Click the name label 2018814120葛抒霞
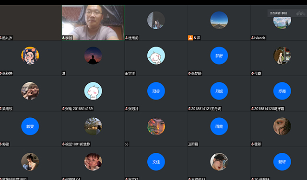Image resolution: width=307 pixels, height=180 pixels. point(269,109)
